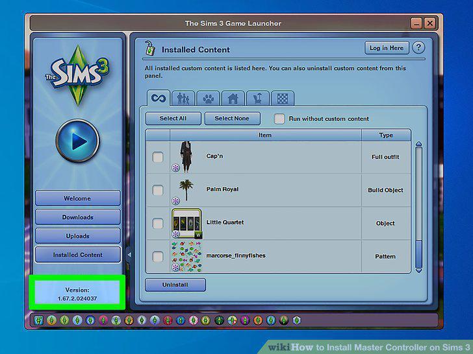Click the badge icon on Cap'n thumbnail

175,168
